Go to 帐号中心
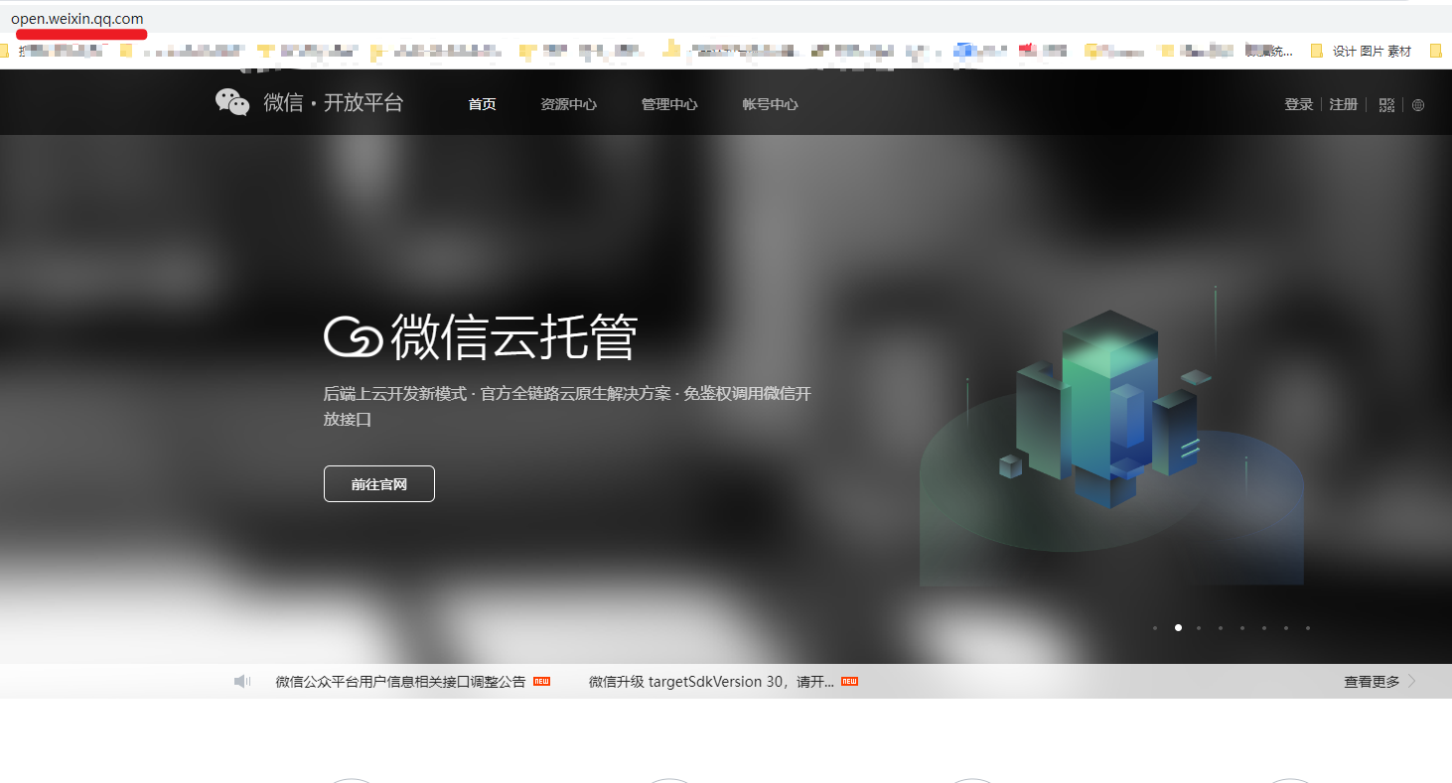This screenshot has width=1452, height=783. 770,104
